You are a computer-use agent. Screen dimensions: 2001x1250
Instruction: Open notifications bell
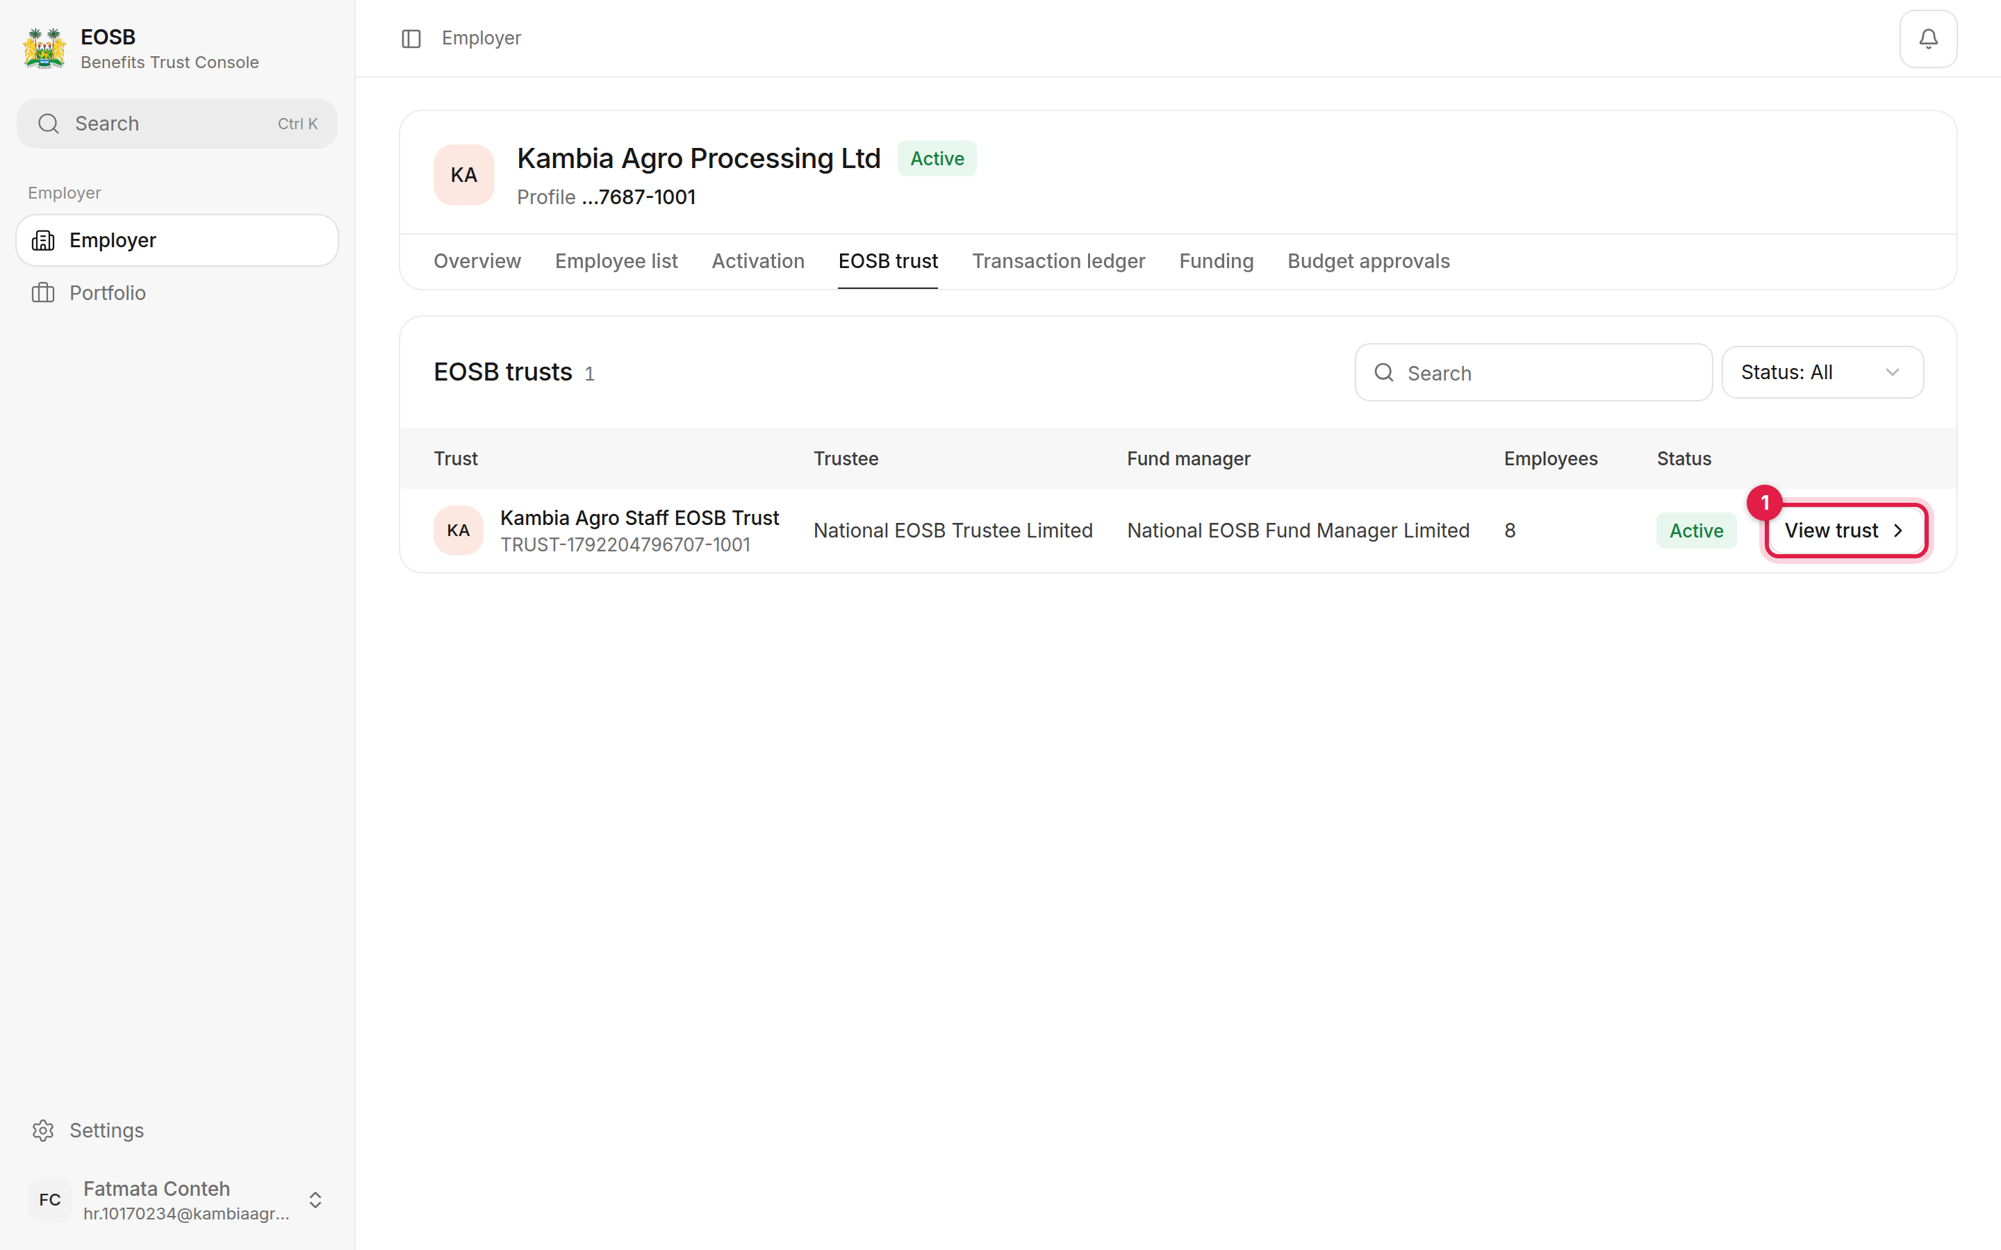[x=1927, y=39]
